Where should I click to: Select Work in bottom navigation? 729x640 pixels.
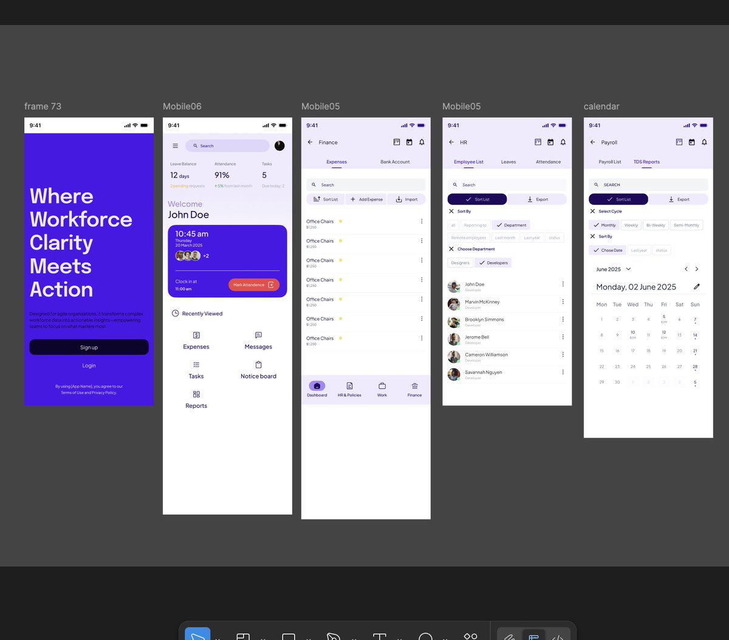382,389
